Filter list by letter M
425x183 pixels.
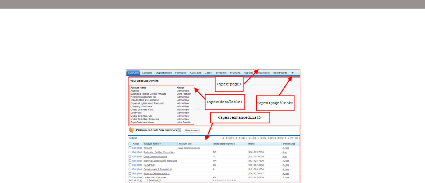pyautogui.click(x=262, y=138)
